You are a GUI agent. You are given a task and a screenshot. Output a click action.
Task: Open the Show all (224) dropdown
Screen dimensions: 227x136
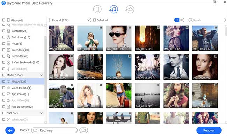tap(70, 20)
